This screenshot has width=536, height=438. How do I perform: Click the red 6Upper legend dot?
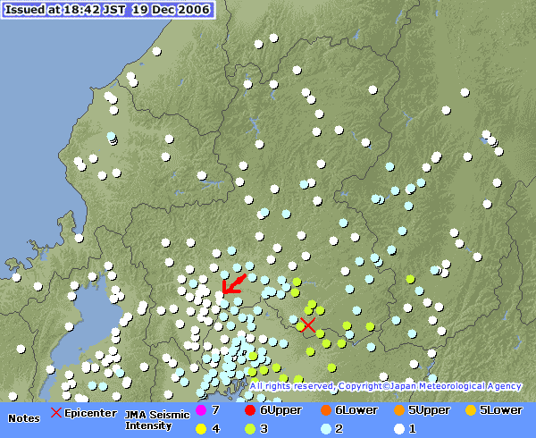(250, 410)
